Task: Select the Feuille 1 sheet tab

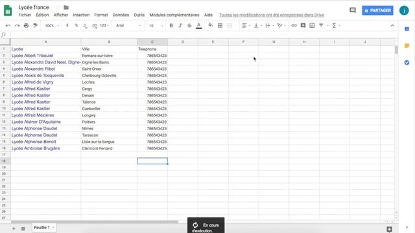Action: [x=44, y=227]
